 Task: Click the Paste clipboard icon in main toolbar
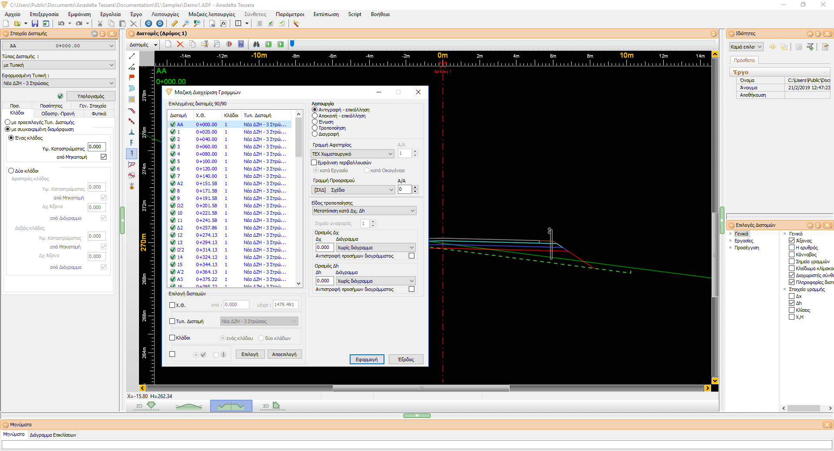(x=122, y=23)
